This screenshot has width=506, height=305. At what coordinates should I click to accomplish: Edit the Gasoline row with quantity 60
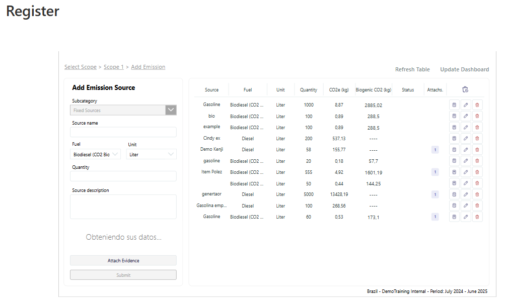[466, 217]
